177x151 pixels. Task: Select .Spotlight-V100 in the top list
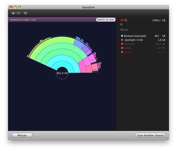(x=143, y=40)
